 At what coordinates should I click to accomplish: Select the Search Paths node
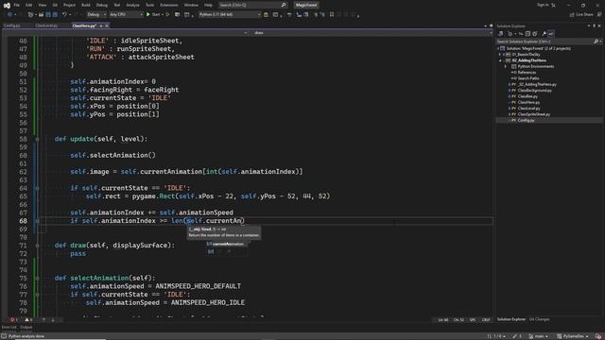pyautogui.click(x=527, y=78)
